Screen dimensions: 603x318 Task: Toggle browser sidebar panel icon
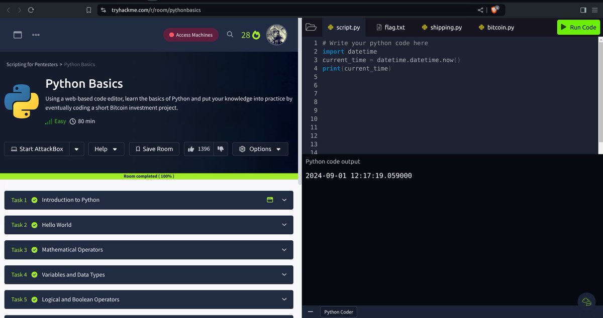click(x=583, y=10)
